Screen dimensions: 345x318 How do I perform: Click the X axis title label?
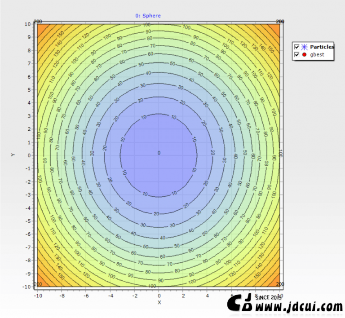[159, 302]
